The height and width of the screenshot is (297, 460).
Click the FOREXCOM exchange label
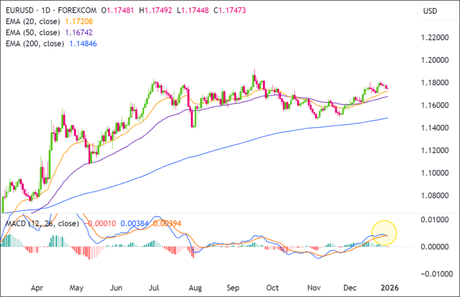tap(77, 11)
